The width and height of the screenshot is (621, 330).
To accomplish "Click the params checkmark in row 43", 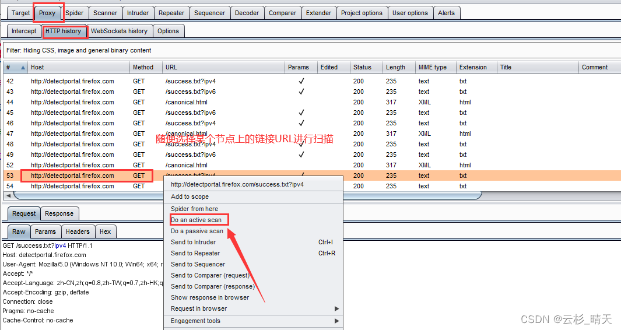I will pyautogui.click(x=301, y=92).
